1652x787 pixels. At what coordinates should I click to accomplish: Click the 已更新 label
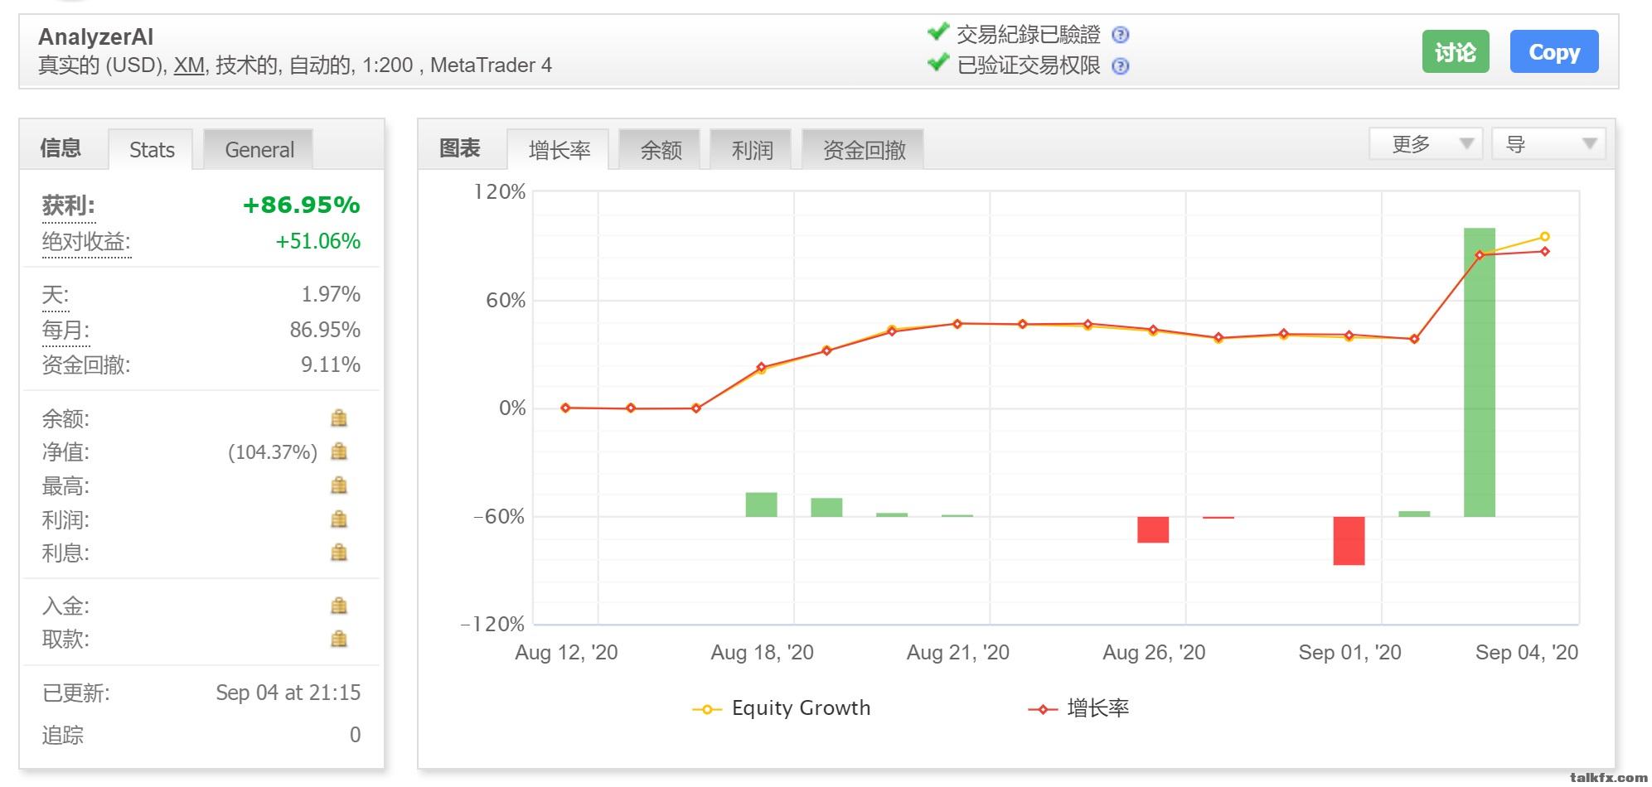75,693
